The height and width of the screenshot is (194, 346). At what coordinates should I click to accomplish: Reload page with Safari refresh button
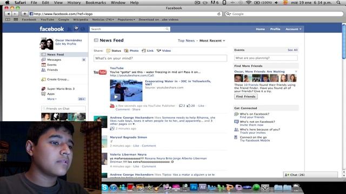click(218, 14)
